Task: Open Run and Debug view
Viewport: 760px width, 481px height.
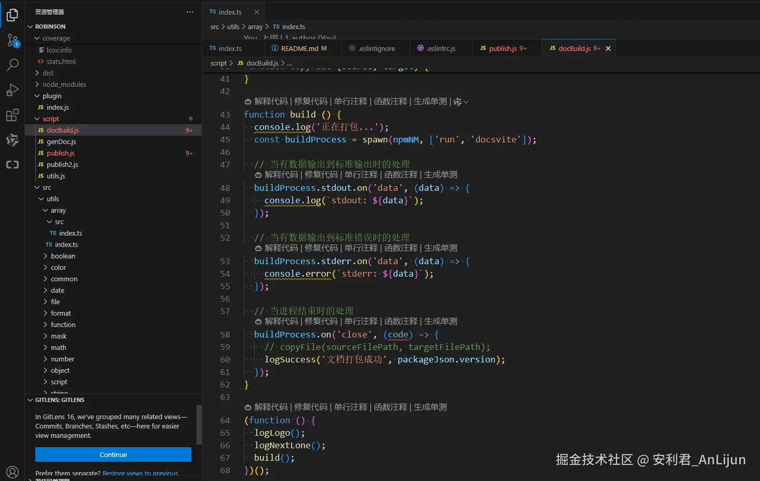Action: point(12,90)
